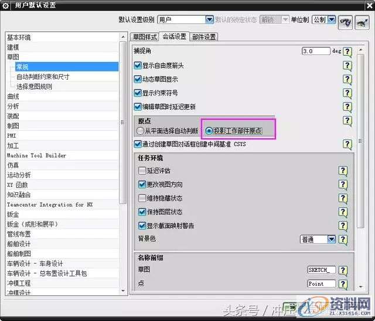Click the help icon for 显示截面映射警告
This screenshot has height=321, width=375.
(x=343, y=226)
